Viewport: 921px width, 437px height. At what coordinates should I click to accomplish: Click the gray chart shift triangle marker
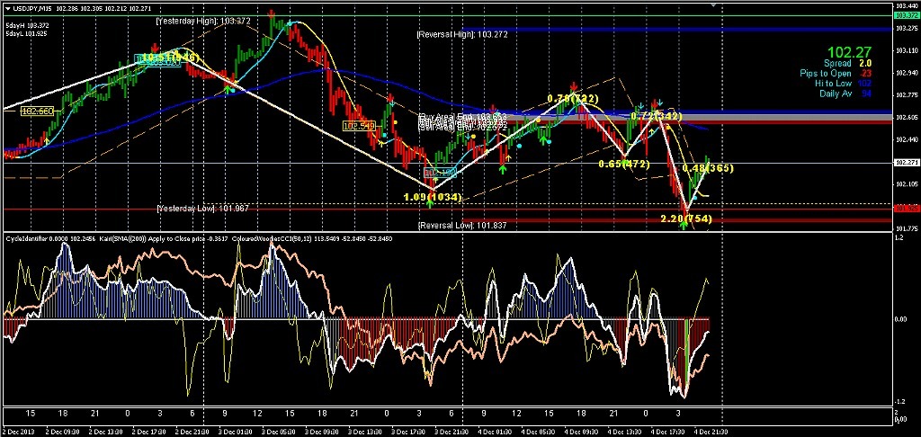coord(714,5)
